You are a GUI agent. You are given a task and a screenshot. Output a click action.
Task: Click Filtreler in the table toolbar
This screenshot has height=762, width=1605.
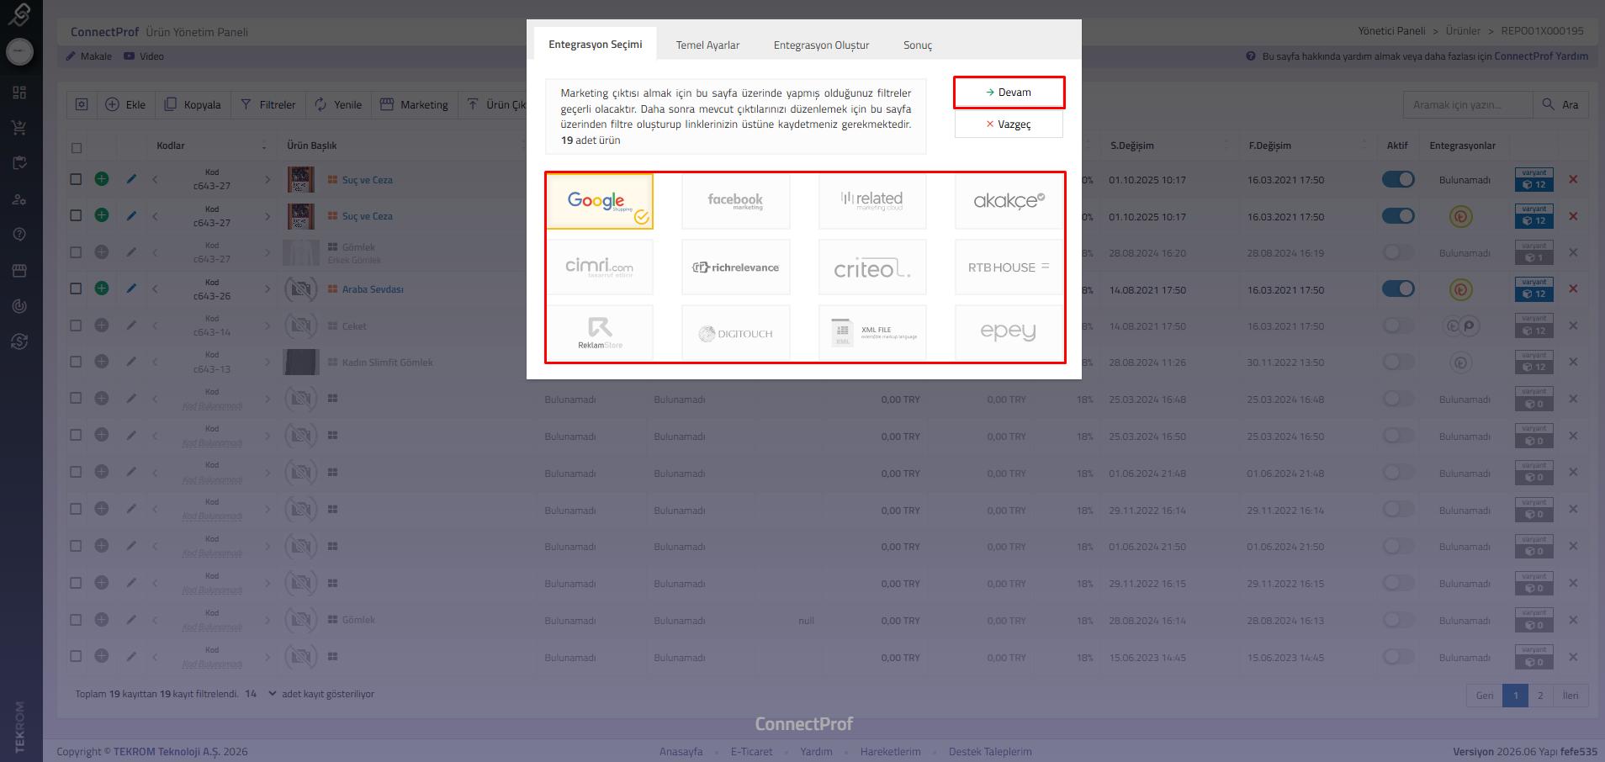tap(268, 104)
